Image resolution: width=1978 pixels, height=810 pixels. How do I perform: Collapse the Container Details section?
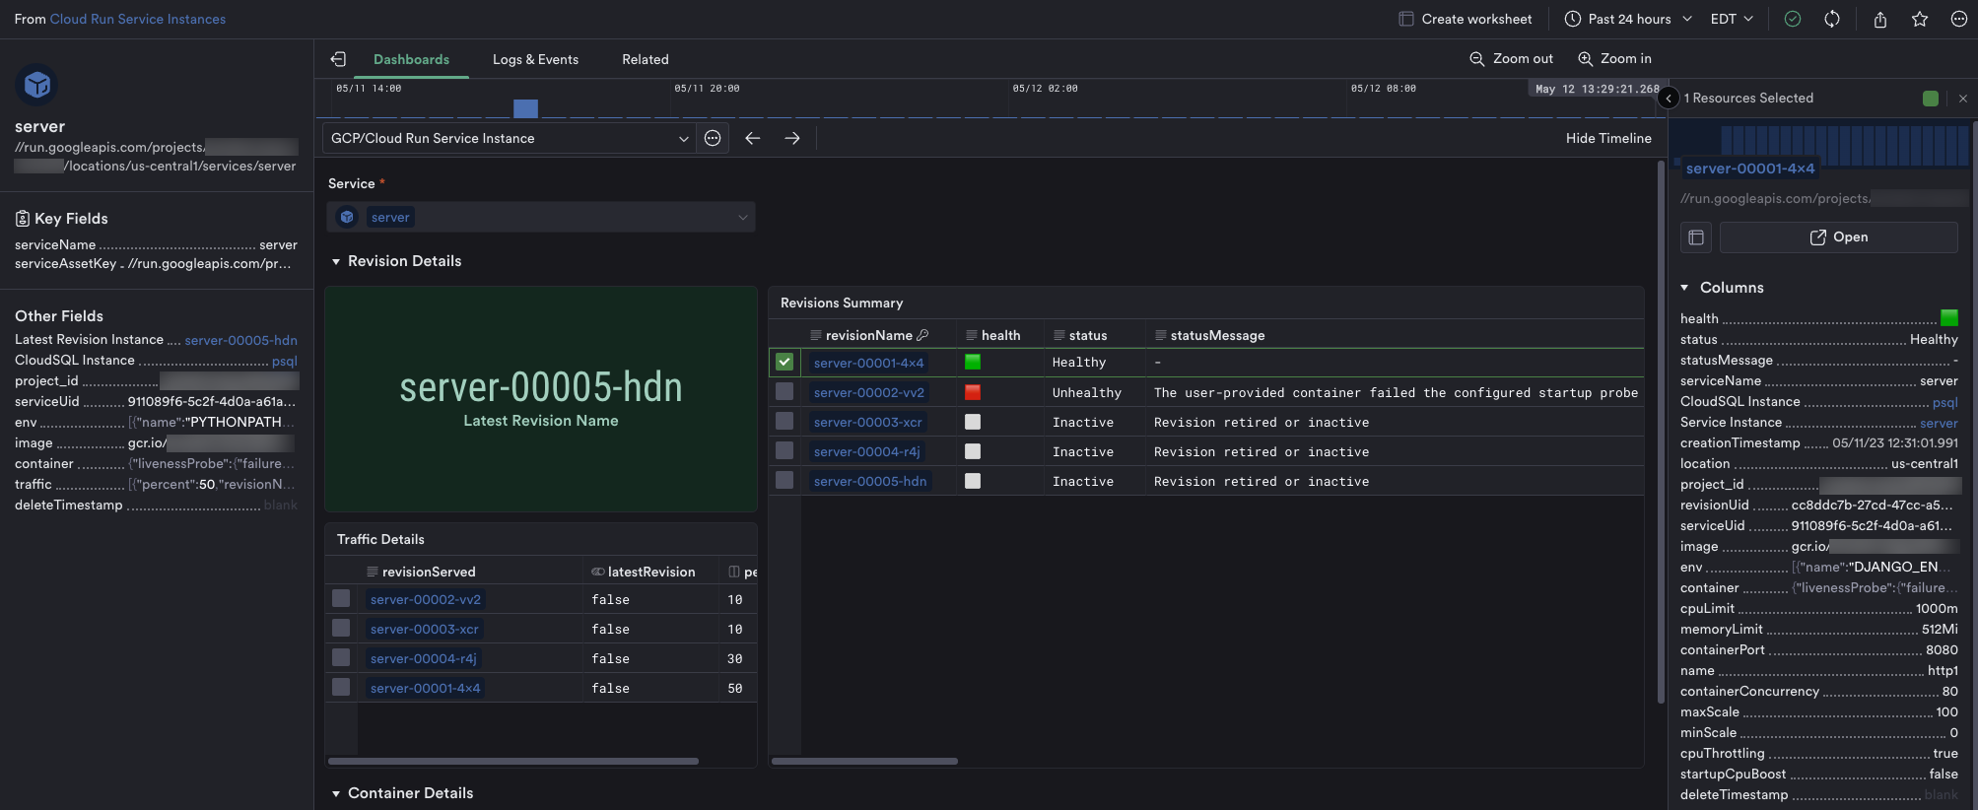pos(336,793)
